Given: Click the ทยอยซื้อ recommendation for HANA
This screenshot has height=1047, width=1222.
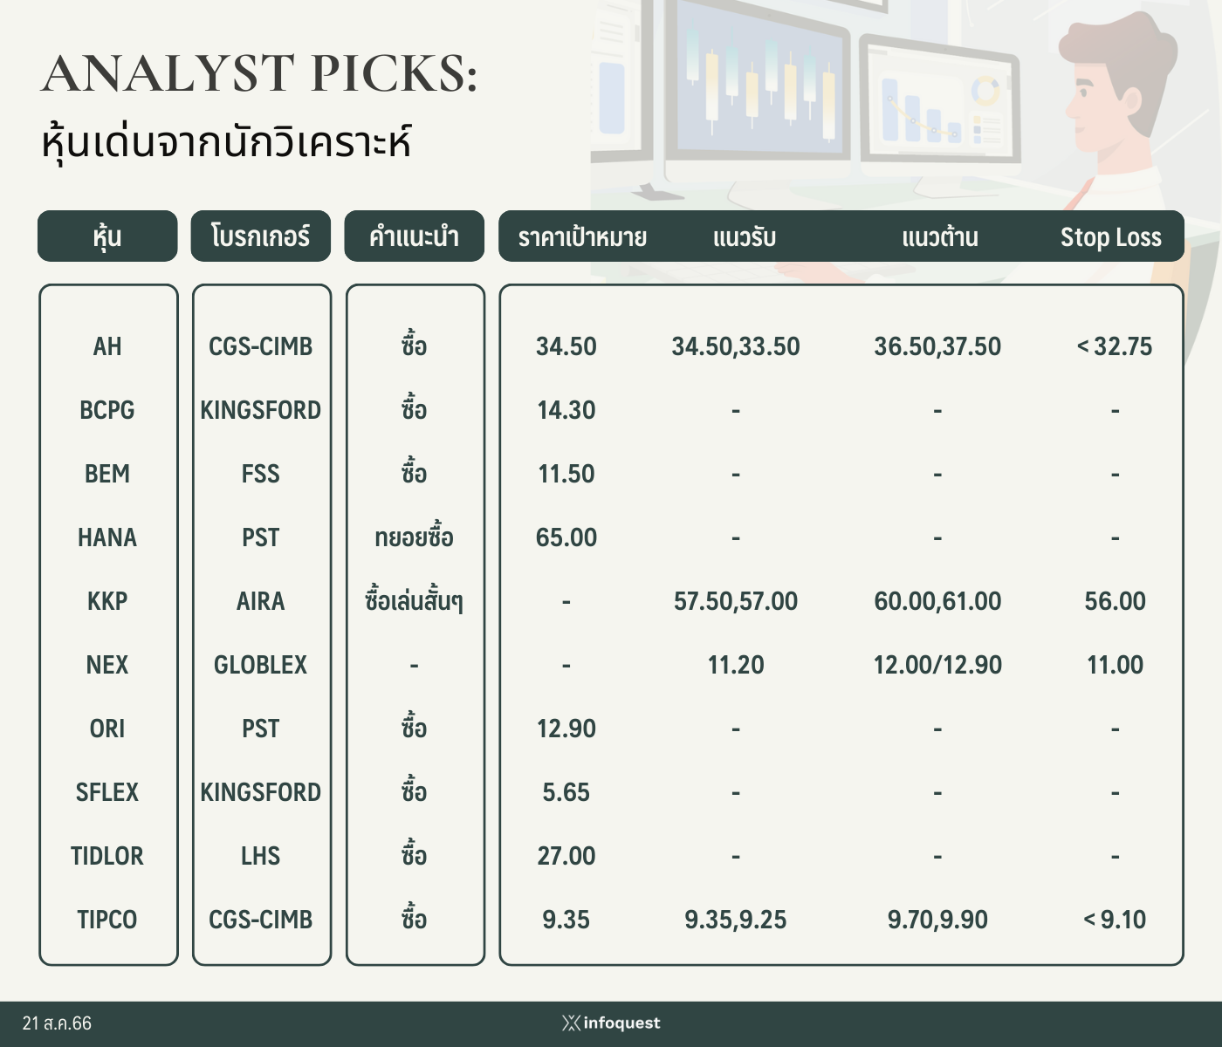Looking at the screenshot, I should 415,537.
